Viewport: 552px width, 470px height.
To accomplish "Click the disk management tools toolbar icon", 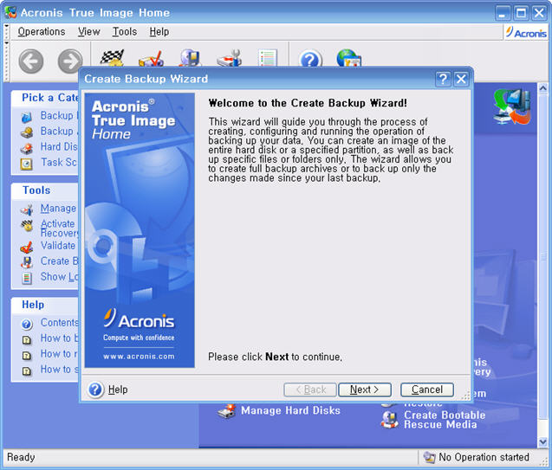I will coord(230,58).
